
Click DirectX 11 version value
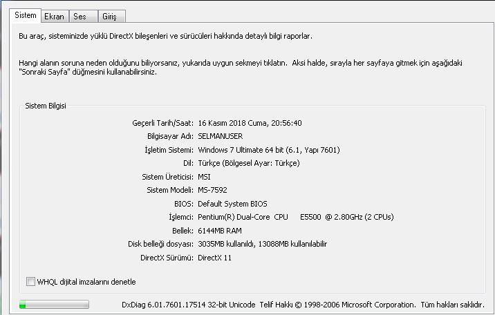(215, 258)
